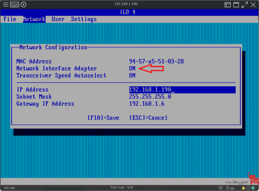Select the Gateway IP Address value 192.168.1.6

point(147,104)
